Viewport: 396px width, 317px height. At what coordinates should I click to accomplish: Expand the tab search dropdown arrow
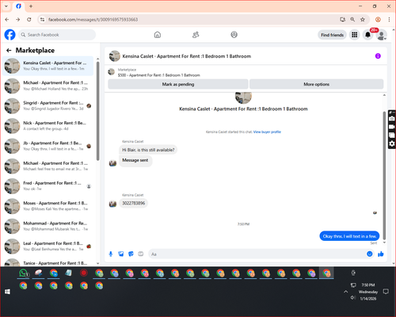coord(6,6)
